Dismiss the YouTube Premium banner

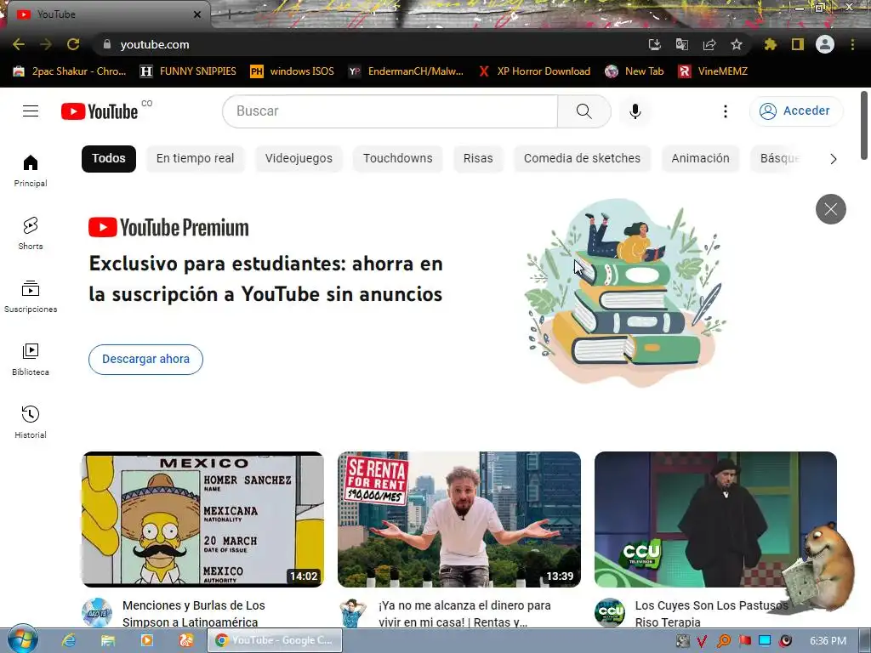click(x=830, y=209)
